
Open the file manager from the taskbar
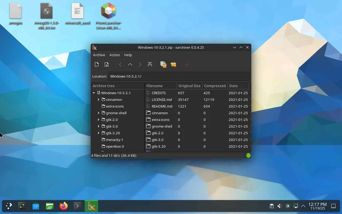pos(50,206)
